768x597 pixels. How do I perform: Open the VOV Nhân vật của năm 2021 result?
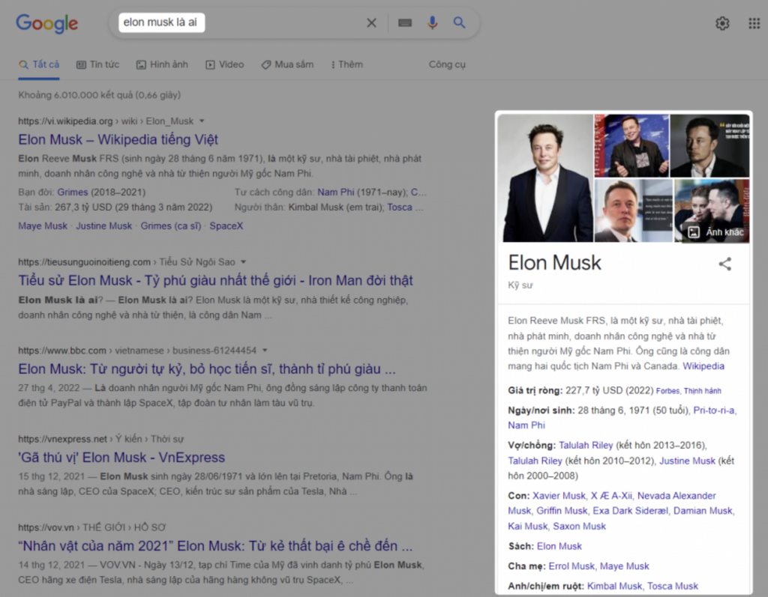[x=215, y=546]
